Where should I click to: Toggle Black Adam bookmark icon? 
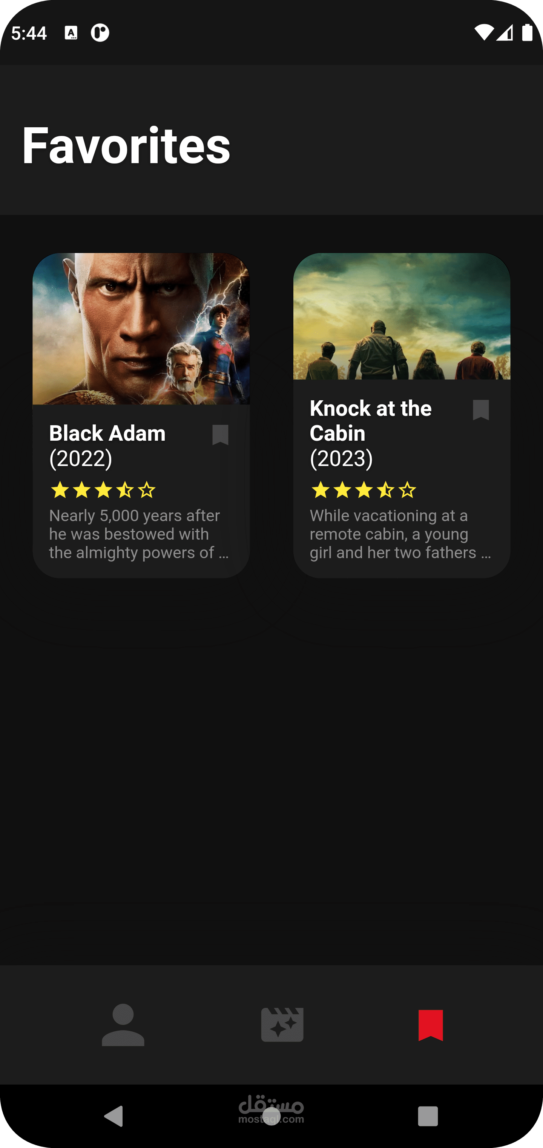[220, 435]
